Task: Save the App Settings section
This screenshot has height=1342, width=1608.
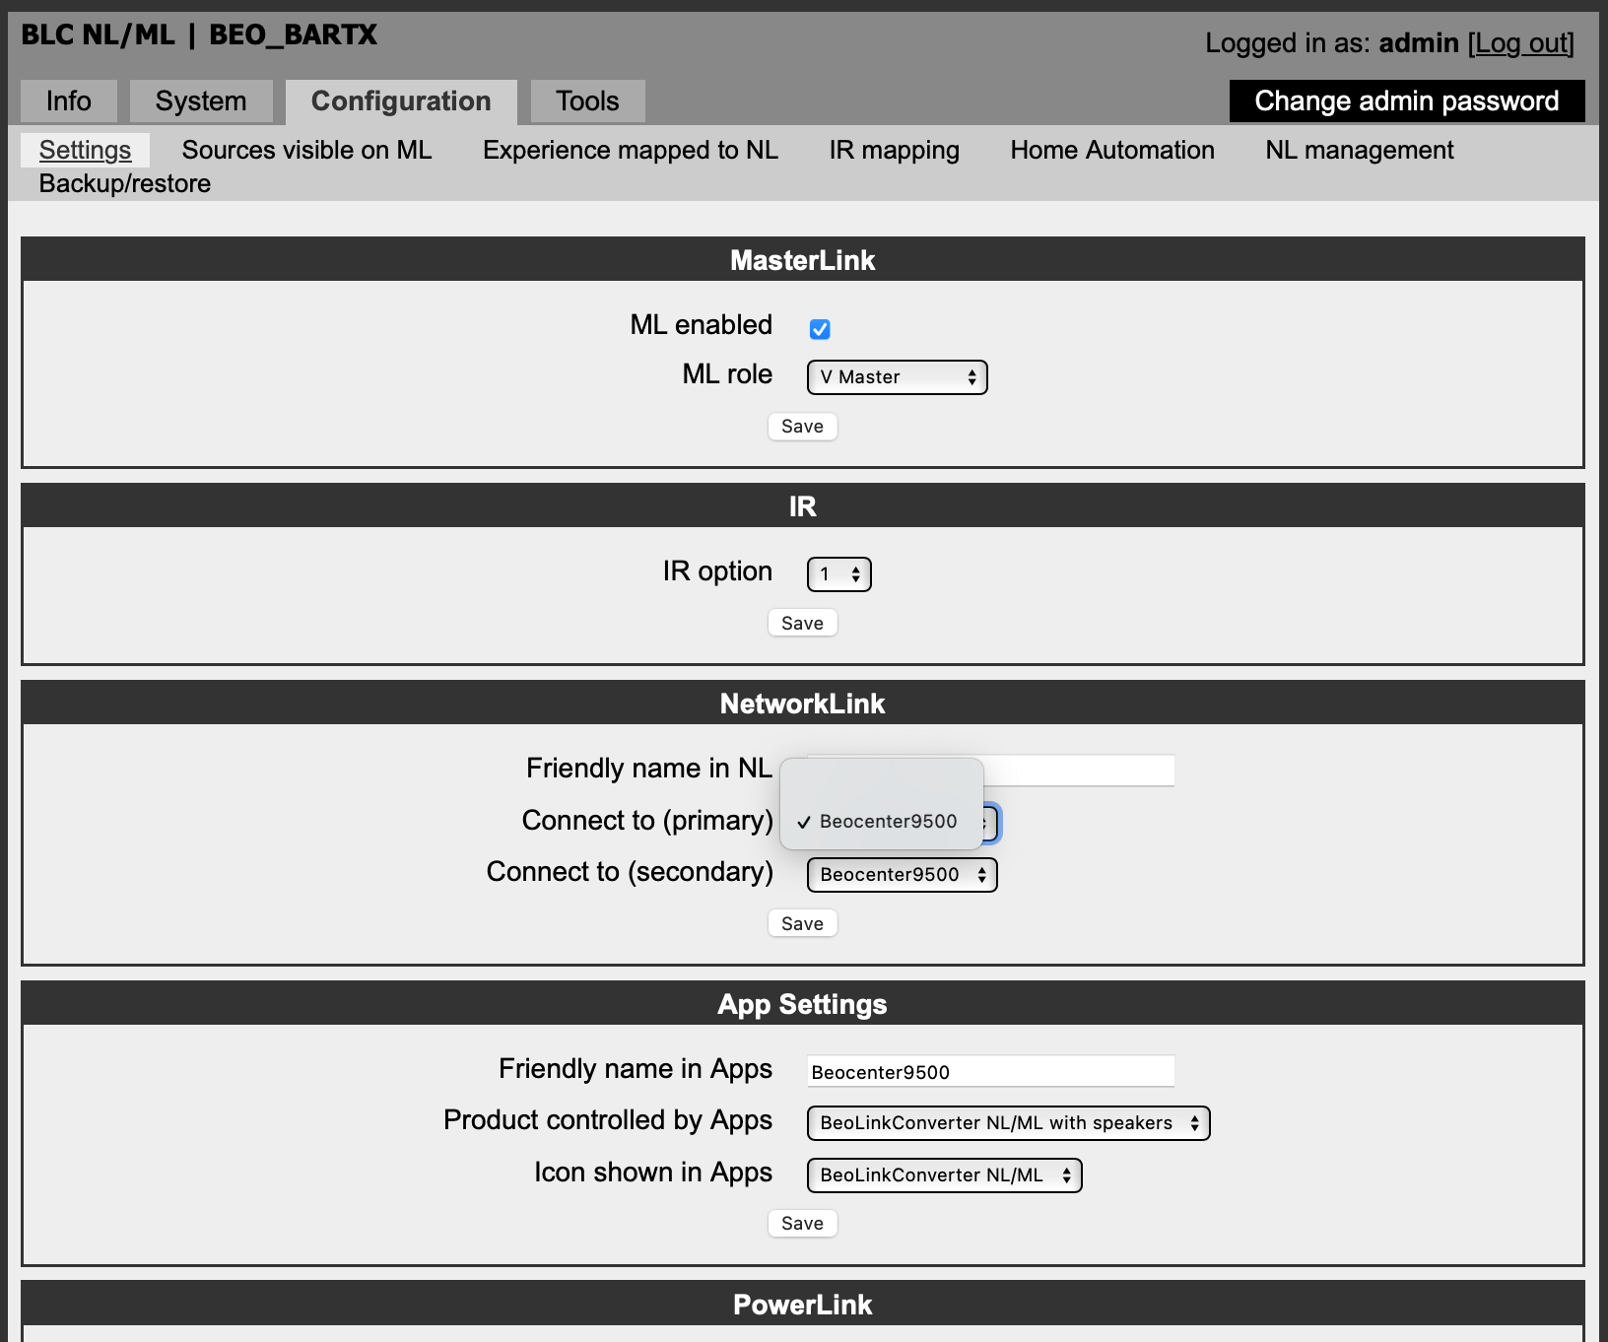Action: [x=802, y=1224]
